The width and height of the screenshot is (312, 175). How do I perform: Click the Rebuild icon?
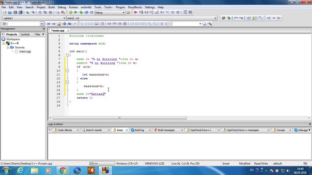(86, 12)
